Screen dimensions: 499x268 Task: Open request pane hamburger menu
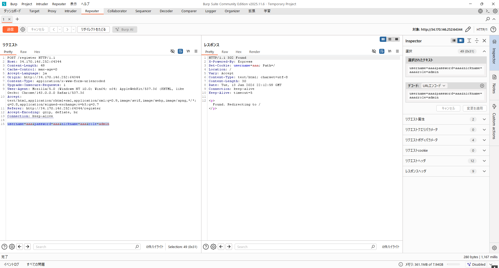click(196, 51)
